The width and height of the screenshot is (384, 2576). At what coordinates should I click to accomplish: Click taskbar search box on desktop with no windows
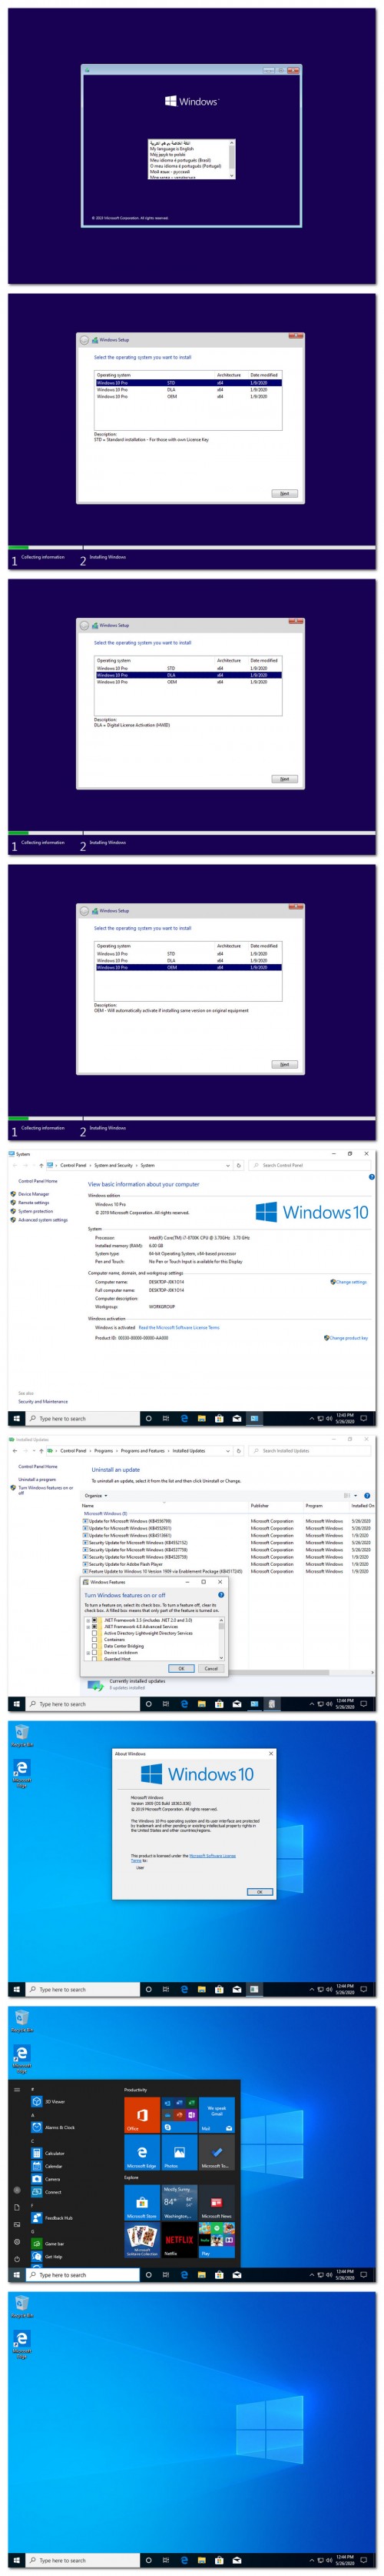[x=83, y=2560]
